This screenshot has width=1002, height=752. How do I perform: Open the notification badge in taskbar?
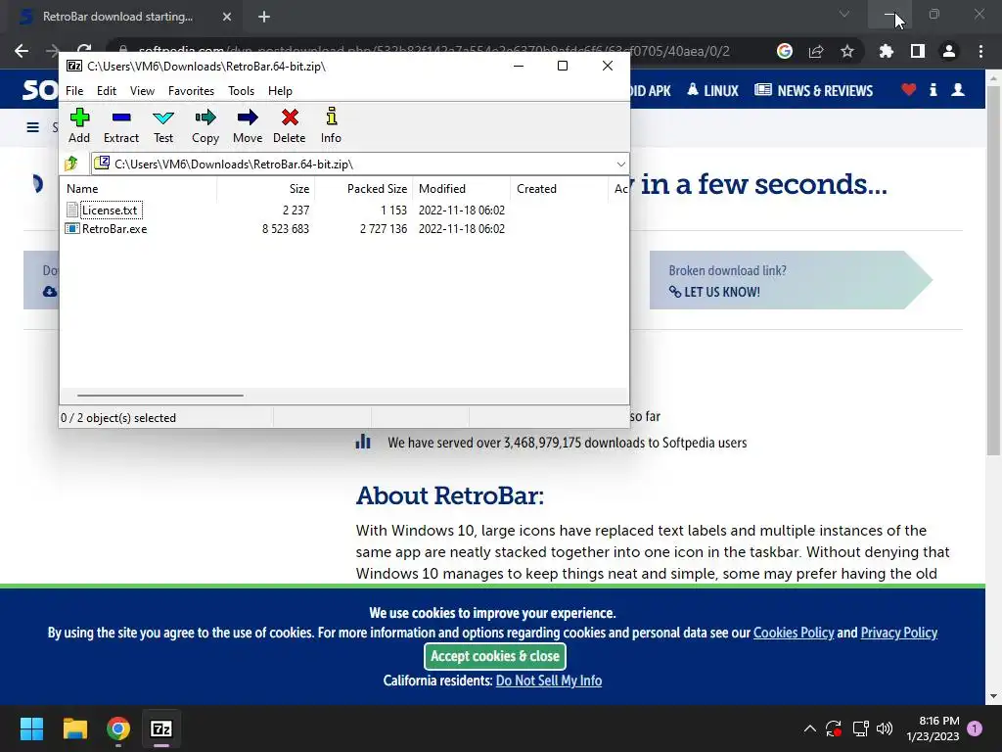975,728
